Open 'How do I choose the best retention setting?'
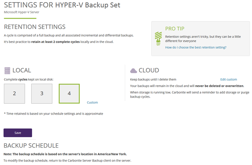Viewport: 252px width, 165px height. pos(196,47)
